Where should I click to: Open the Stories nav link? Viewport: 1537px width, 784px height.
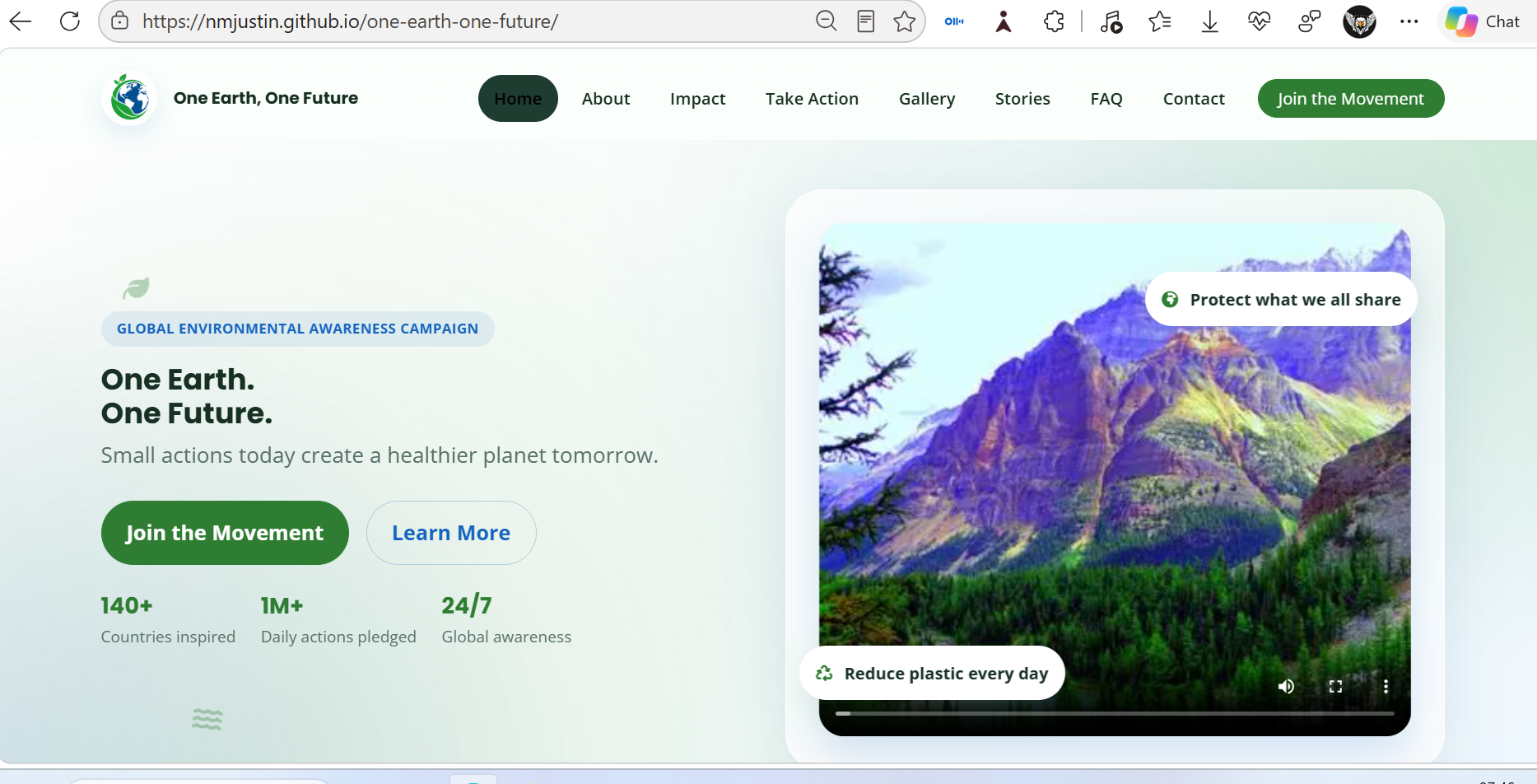pyautogui.click(x=1022, y=99)
